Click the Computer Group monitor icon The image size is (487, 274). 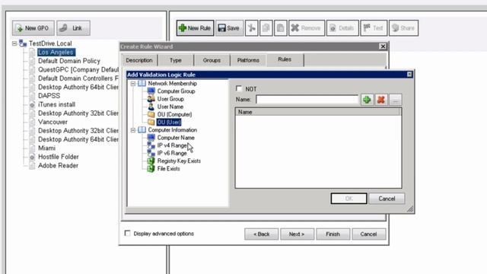(151, 91)
